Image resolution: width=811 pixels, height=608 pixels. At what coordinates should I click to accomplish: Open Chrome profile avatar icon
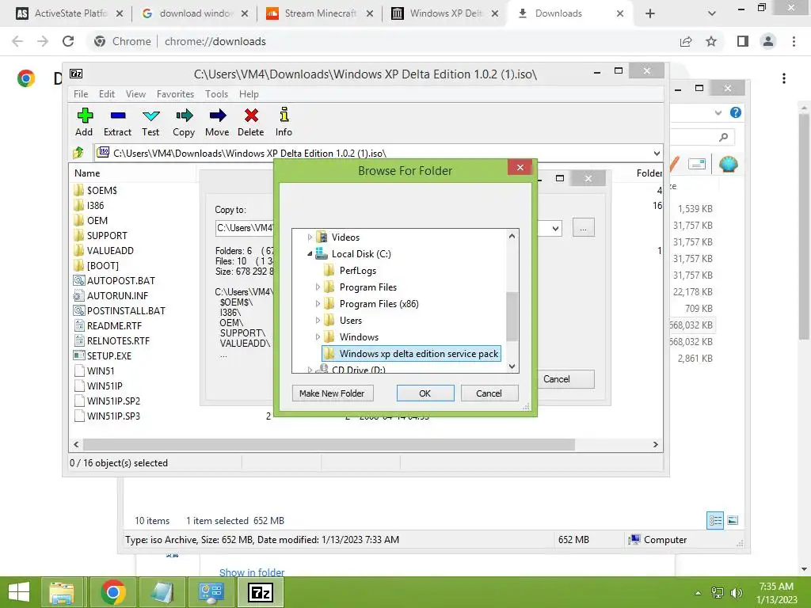(768, 41)
